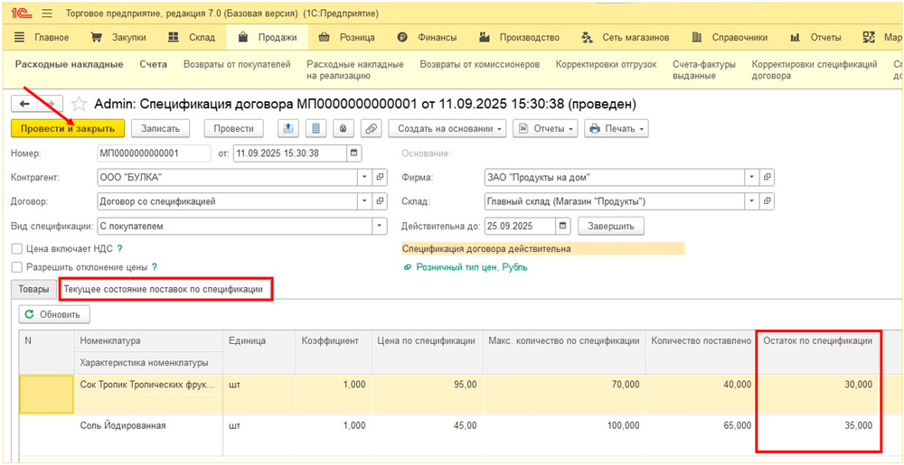This screenshot has width=904, height=465.
Task: Expand the 'Вид спецификации' dropdown
Action: coord(365,226)
